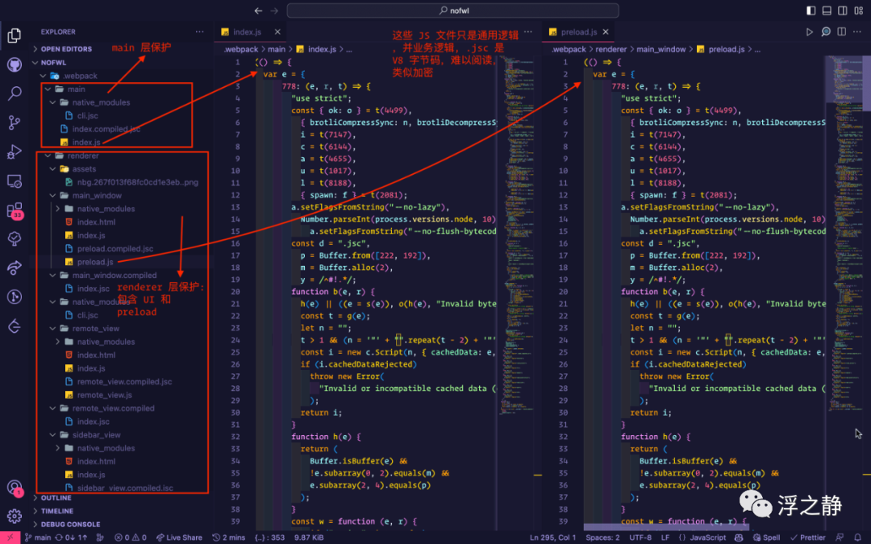
Task: Click the nofwl command center search box
Action: coord(452,10)
